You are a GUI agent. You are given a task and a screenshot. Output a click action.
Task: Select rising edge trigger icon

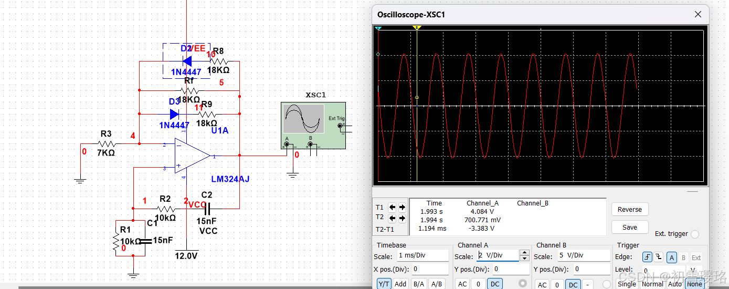[648, 257]
